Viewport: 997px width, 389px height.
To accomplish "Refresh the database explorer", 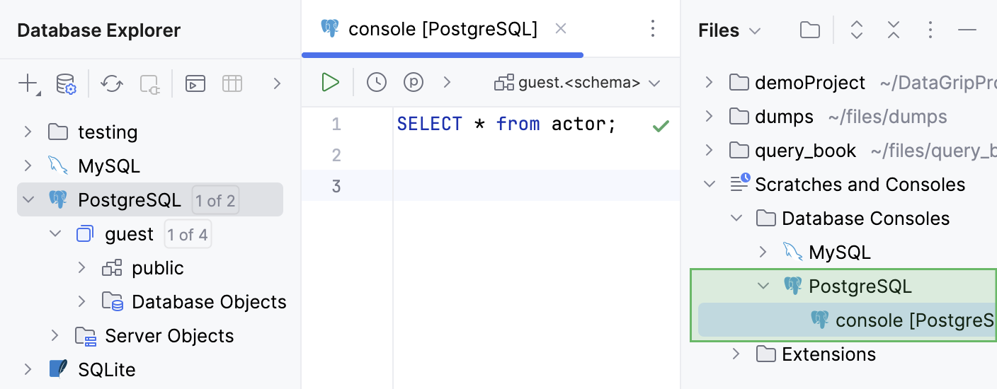I will (111, 84).
